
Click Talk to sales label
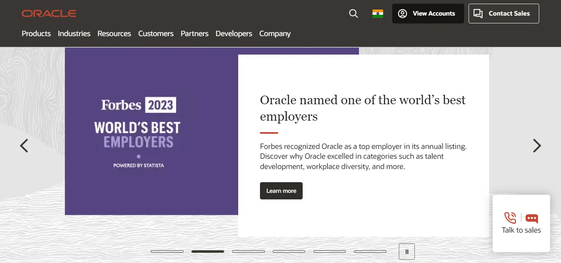click(521, 230)
